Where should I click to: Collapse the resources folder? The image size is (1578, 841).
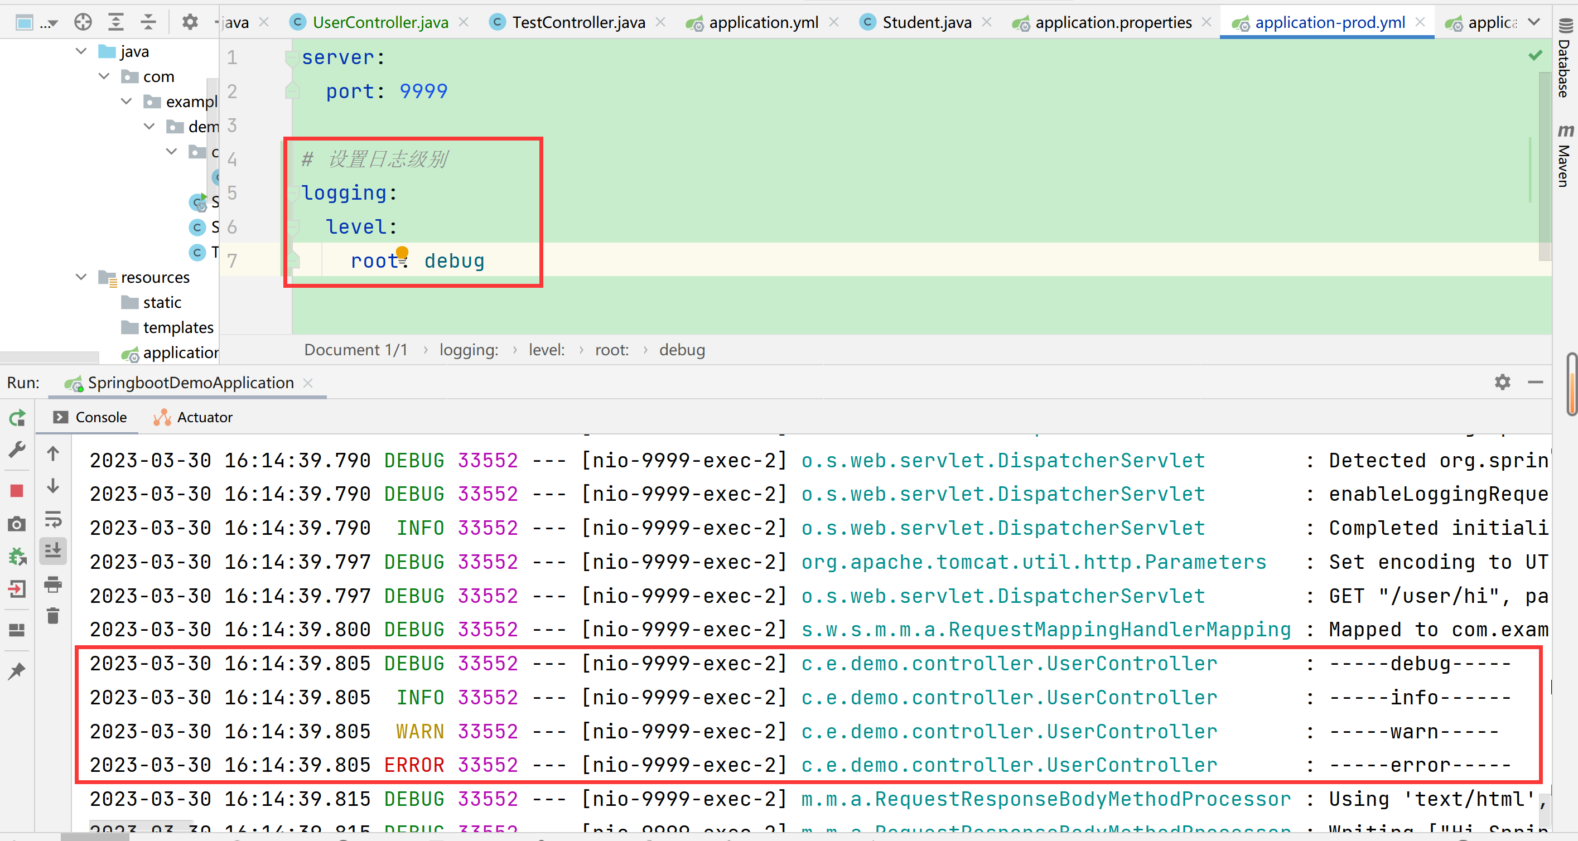(81, 277)
